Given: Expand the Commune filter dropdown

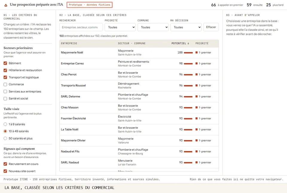Looking at the screenshot, I should 153,27.
